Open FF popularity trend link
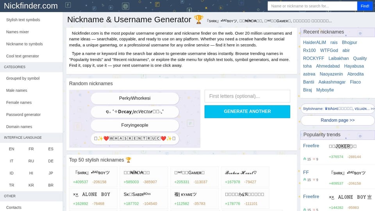Screen dimensions: 375x211 click(306, 172)
